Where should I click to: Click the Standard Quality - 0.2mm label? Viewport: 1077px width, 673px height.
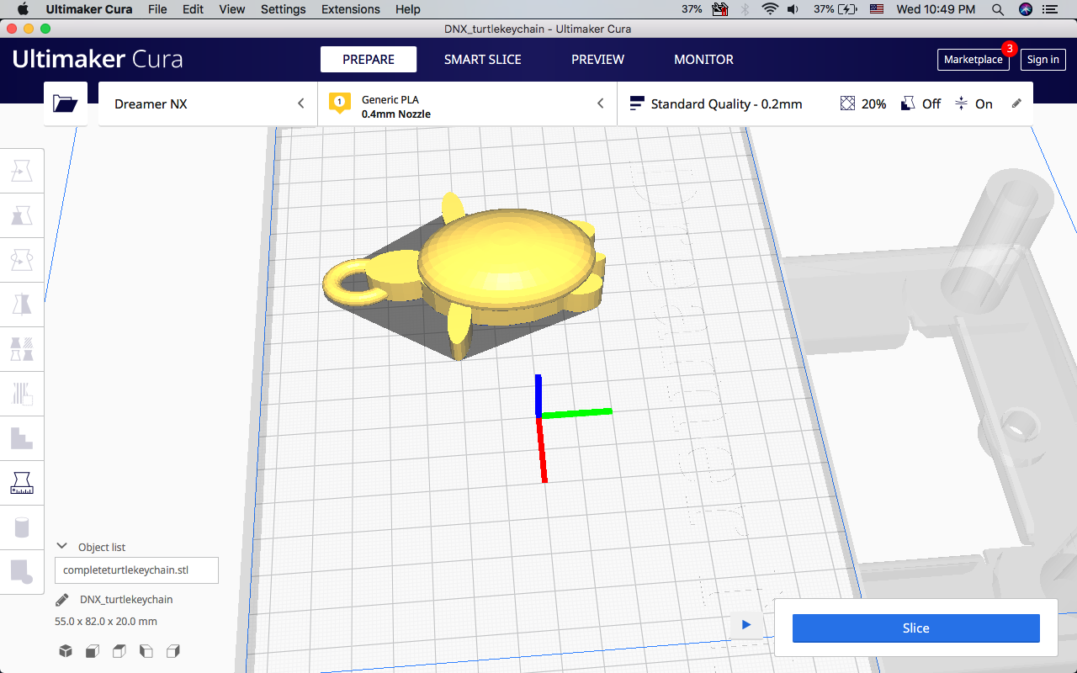[x=727, y=104]
